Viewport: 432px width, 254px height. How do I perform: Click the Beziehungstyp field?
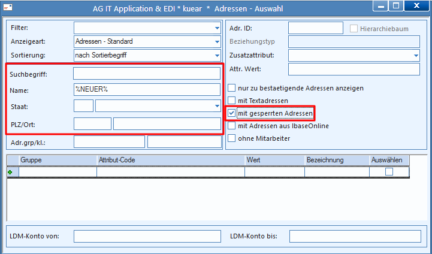354,41
